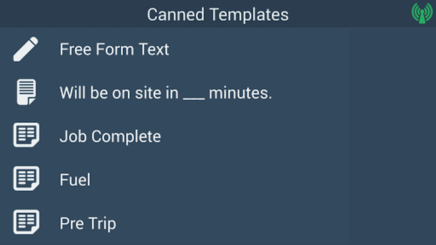The image size is (436, 245).
Task: Click the form icon next to Job Complete
Action: 26,135
